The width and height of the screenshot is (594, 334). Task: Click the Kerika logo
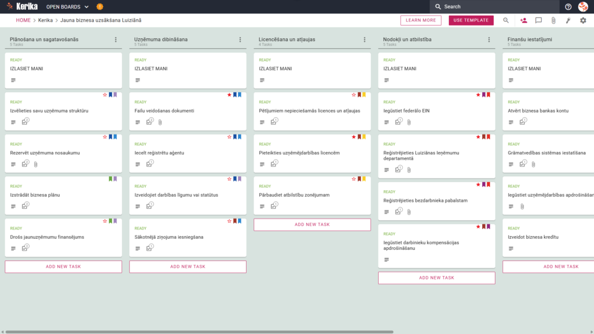pyautogui.click(x=22, y=6)
